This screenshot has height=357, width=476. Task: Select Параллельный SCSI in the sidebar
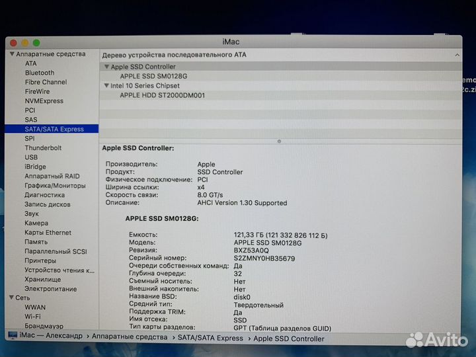(x=56, y=251)
